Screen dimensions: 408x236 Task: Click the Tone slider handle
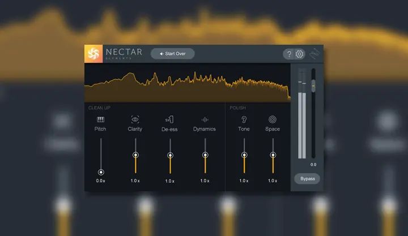244,155
